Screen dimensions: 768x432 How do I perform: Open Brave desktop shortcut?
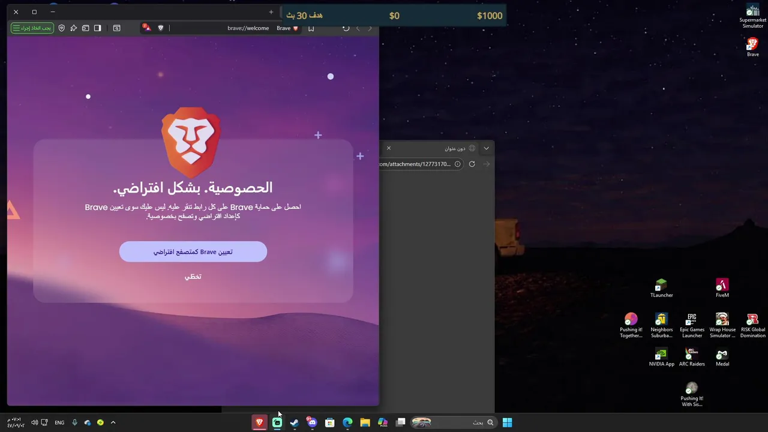click(x=752, y=47)
